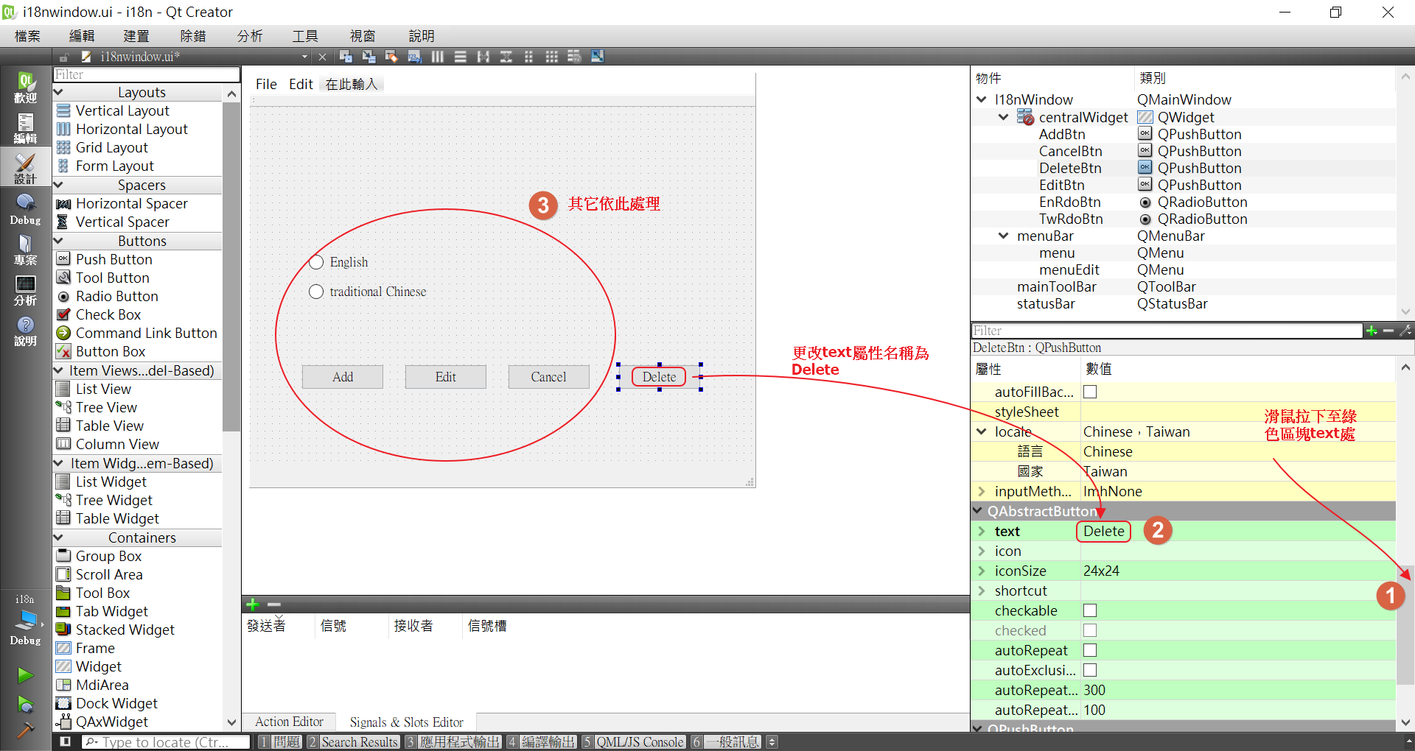
Task: Open the Welcome (歡迎) mode in the sidebar
Action: click(25, 88)
